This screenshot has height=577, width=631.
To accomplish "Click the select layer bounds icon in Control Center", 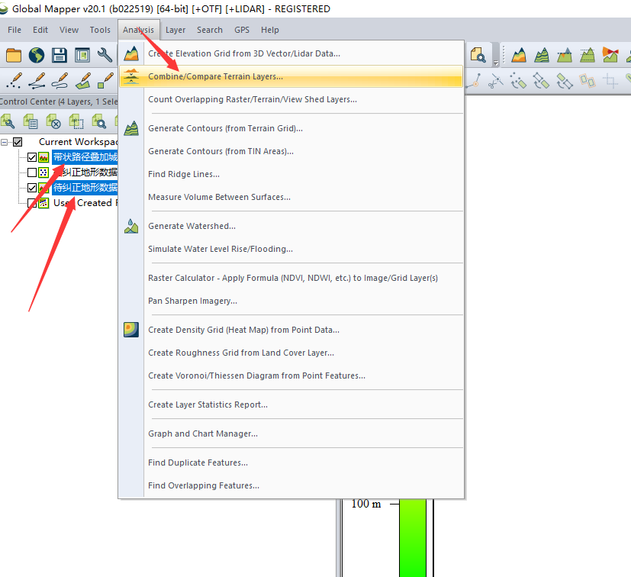I will [x=76, y=121].
